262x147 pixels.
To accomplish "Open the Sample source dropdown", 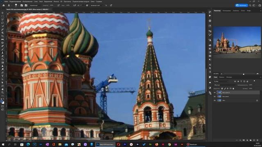I will click(x=97, y=5).
